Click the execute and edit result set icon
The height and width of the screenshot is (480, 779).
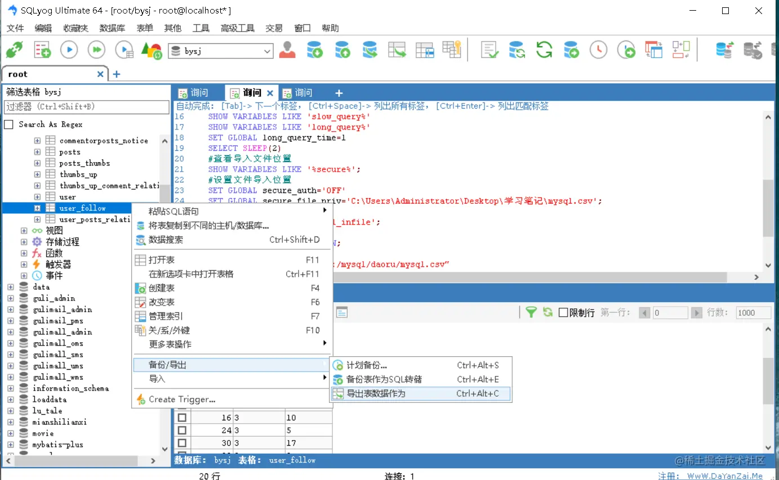[x=124, y=50]
